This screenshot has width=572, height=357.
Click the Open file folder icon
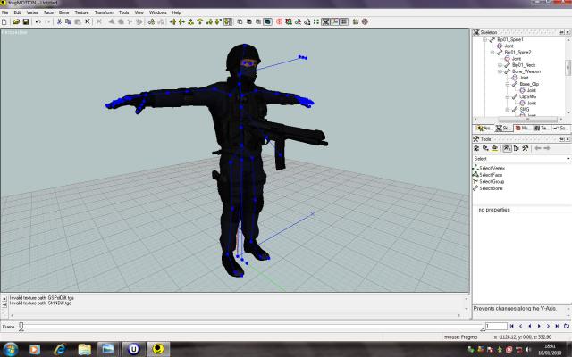(14, 21)
